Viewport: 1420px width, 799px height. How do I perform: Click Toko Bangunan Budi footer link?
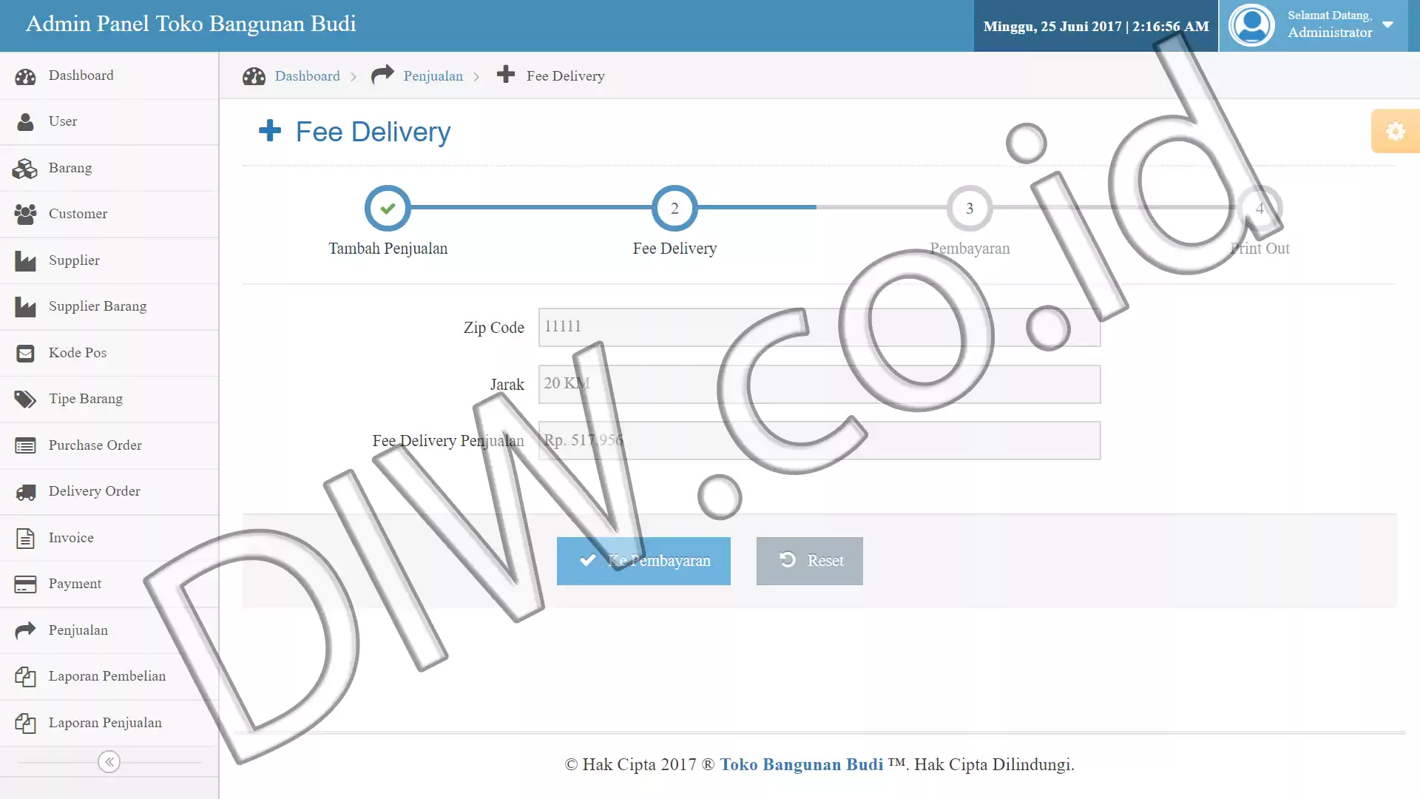802,764
